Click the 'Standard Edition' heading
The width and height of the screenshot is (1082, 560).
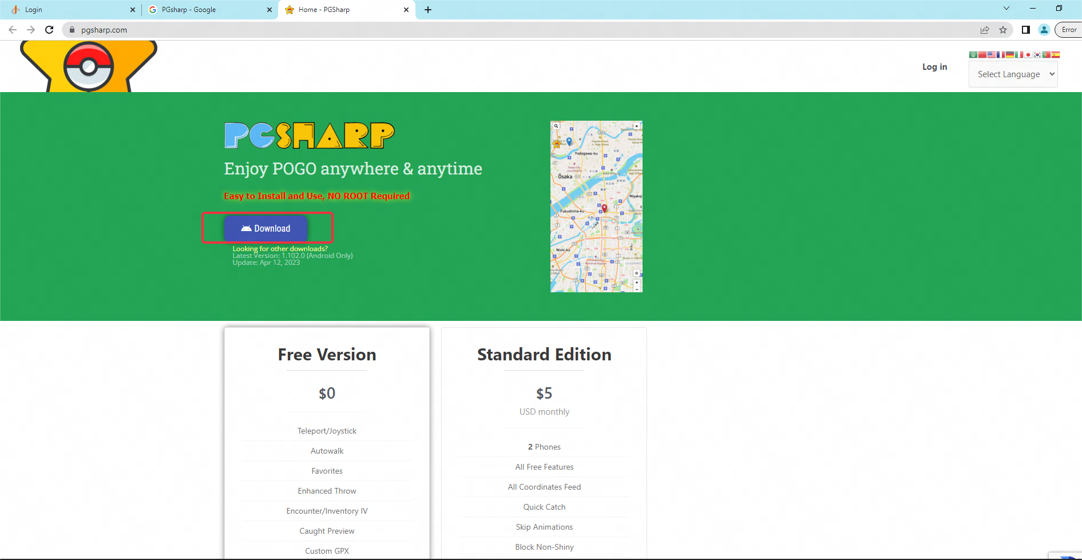coord(544,355)
